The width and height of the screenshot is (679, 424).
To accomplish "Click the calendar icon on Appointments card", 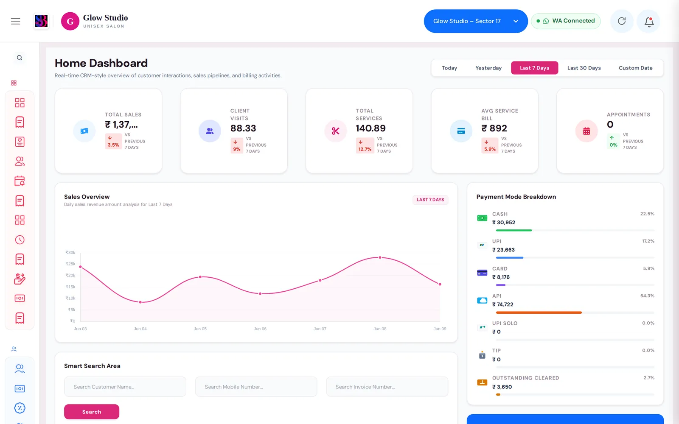I will [x=586, y=131].
